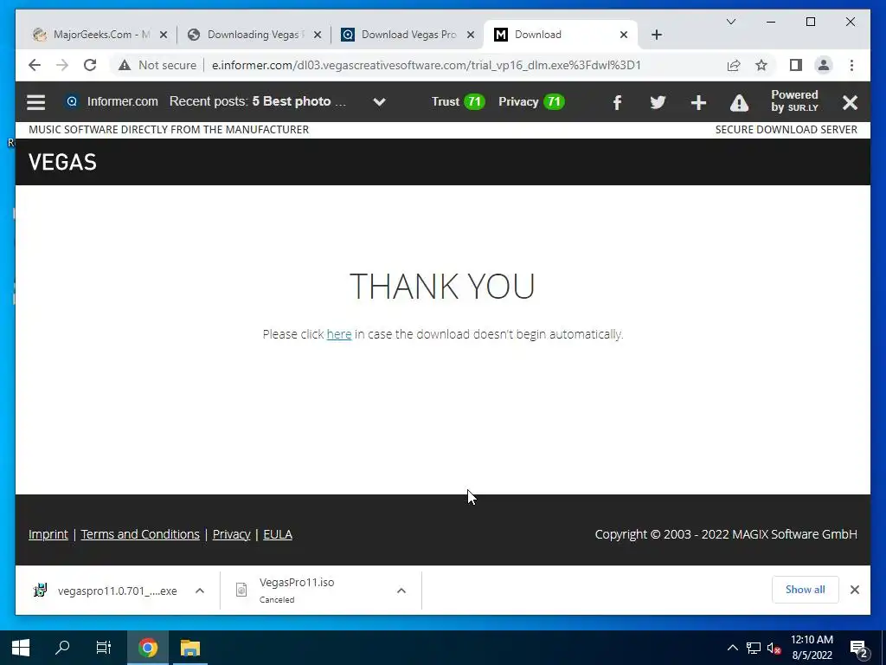
Task: Open the tab search dropdown
Action: [x=731, y=22]
